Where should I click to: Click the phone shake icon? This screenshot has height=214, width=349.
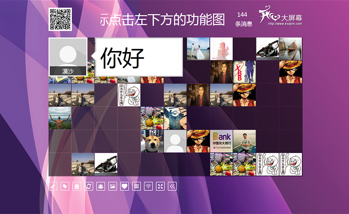click(89, 186)
